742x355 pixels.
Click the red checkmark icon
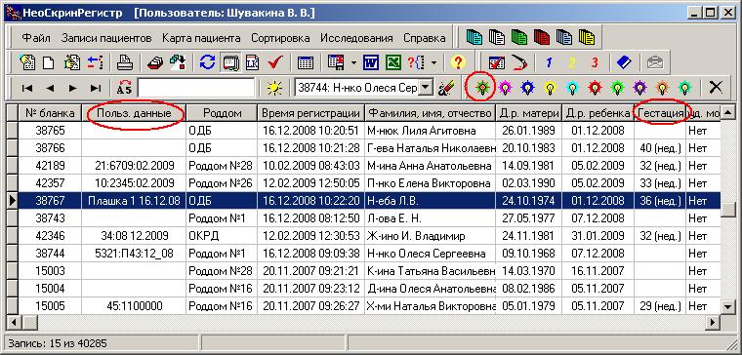[274, 62]
